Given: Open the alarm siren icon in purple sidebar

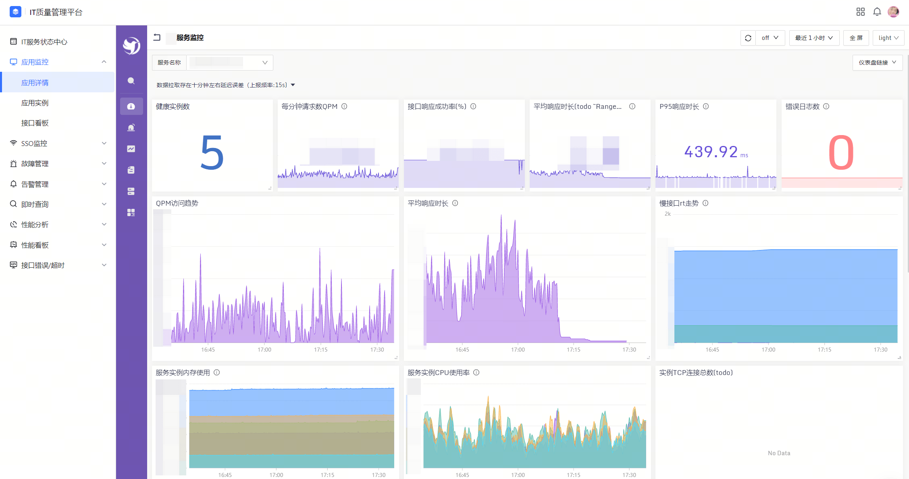Looking at the screenshot, I should 131,127.
